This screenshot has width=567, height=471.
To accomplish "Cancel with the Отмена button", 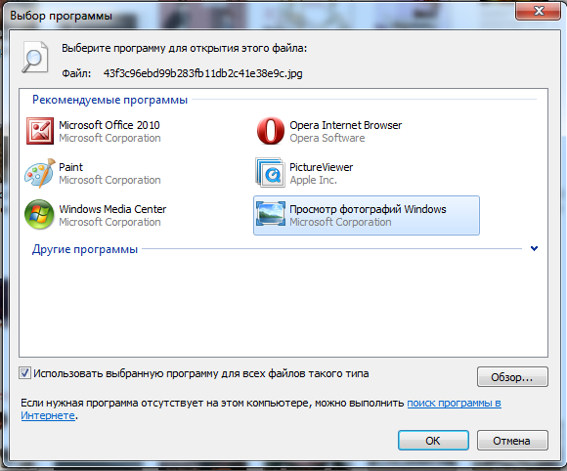I will (x=512, y=441).
